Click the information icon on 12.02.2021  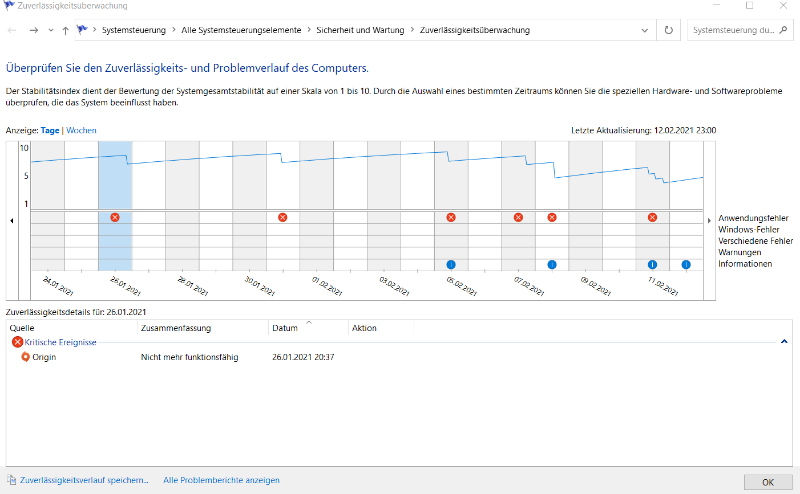[686, 264]
